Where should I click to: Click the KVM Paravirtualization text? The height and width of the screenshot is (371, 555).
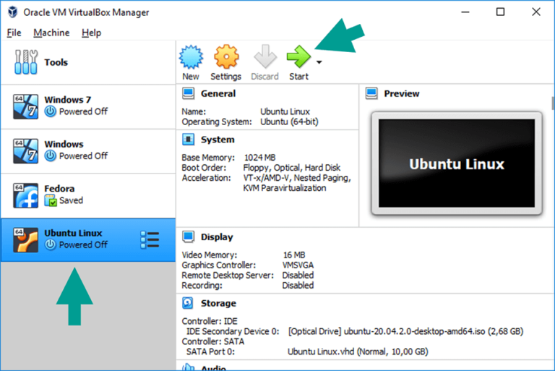pos(285,188)
